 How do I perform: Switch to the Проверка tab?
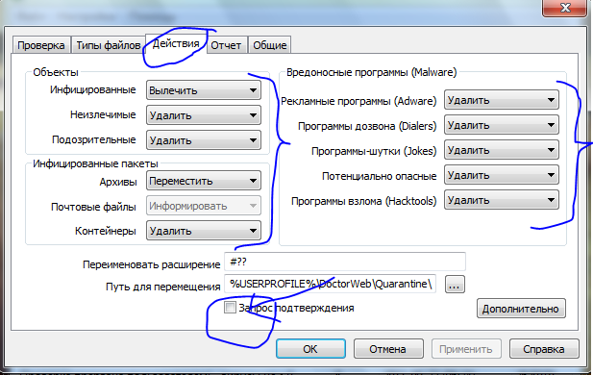41,45
